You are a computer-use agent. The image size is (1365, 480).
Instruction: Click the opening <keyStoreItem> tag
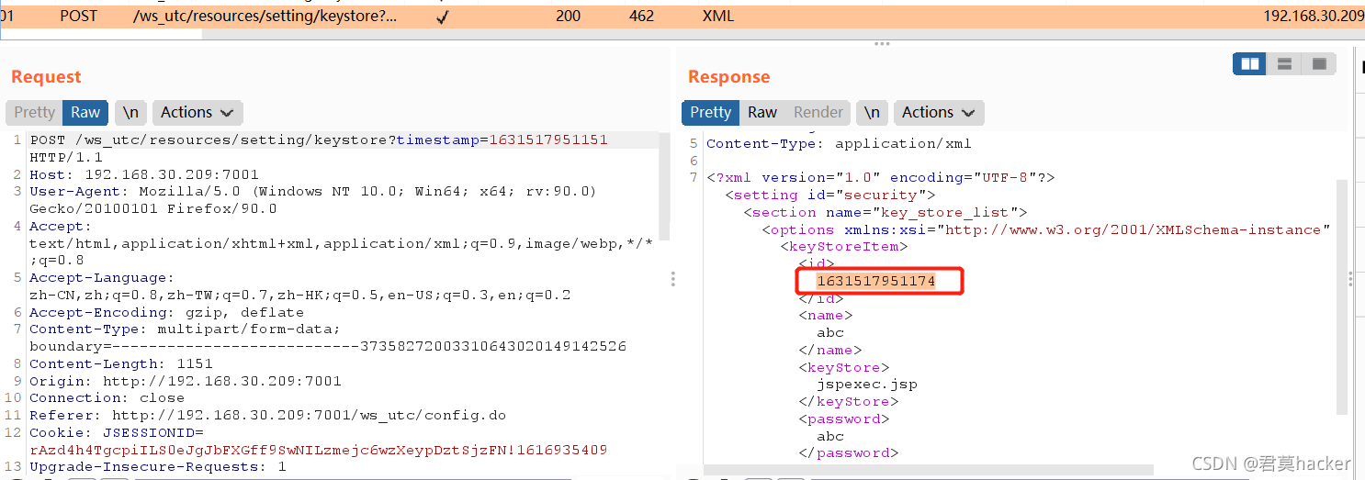[x=843, y=246]
